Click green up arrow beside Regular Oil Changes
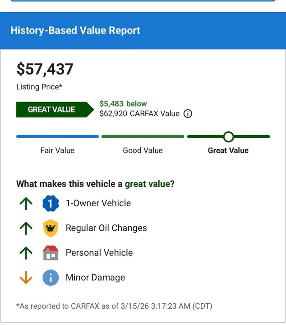This screenshot has height=325, width=286. point(26,228)
